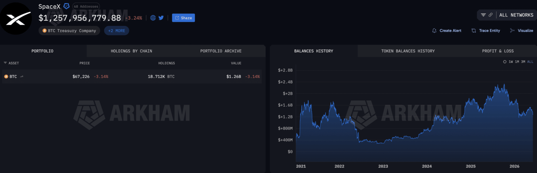The width and height of the screenshot is (537, 173).
Task: Click the clock icon by time ranges
Action: pos(505,62)
